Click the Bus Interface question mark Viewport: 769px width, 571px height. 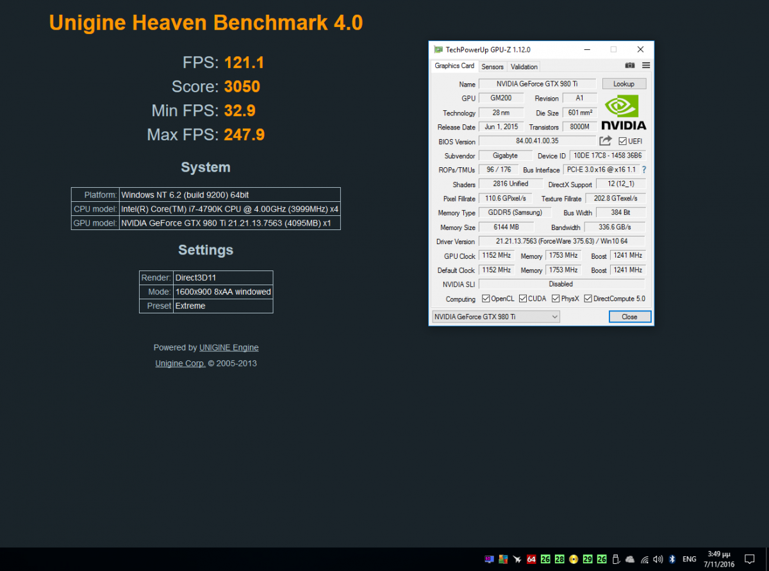pyautogui.click(x=644, y=170)
